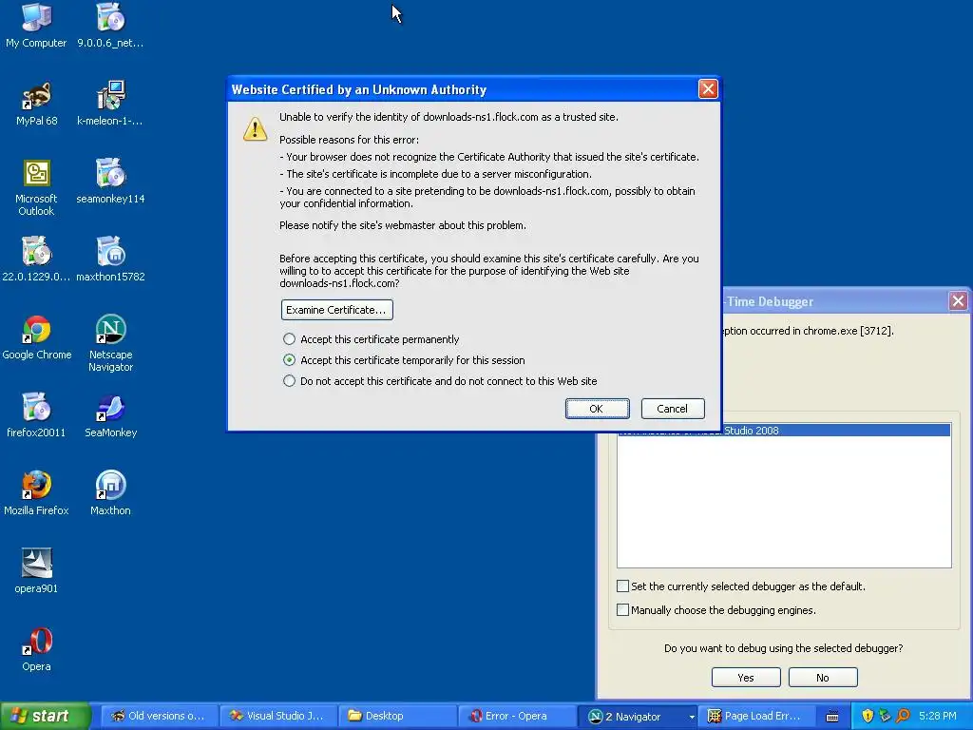
Task: Click the magnifier tray icon
Action: point(903,716)
